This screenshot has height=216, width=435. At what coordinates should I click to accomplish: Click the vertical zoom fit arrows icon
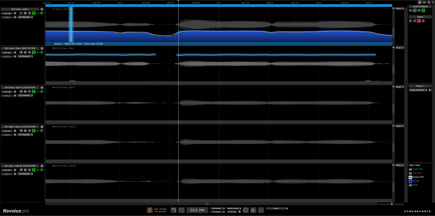pyautogui.click(x=429, y=2)
